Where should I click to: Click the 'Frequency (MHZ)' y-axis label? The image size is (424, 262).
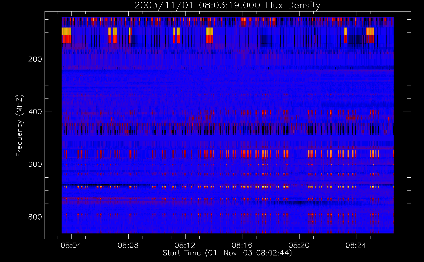(20, 126)
